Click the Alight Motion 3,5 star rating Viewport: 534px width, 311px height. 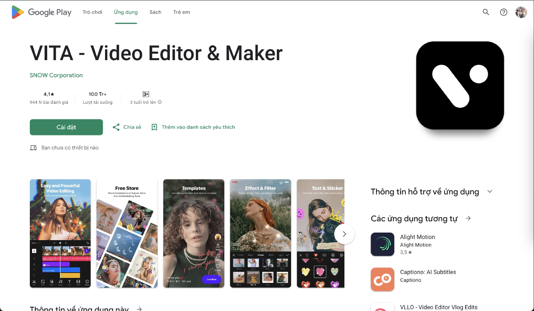[406, 252]
